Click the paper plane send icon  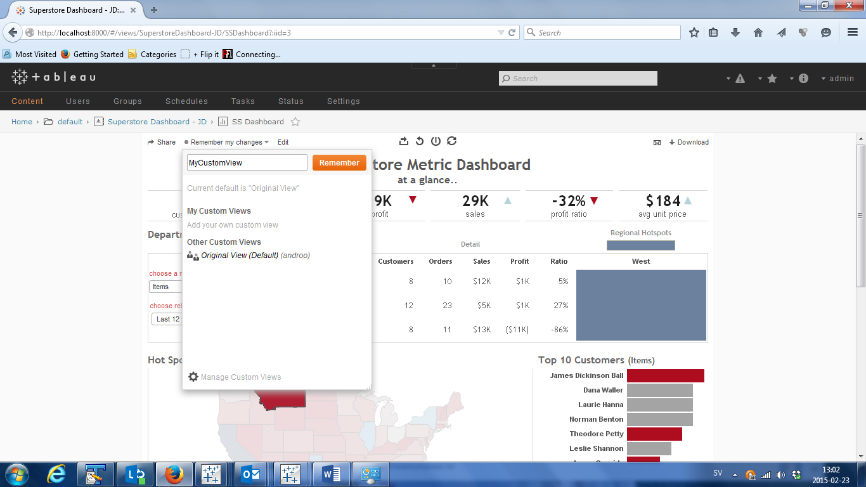781,32
